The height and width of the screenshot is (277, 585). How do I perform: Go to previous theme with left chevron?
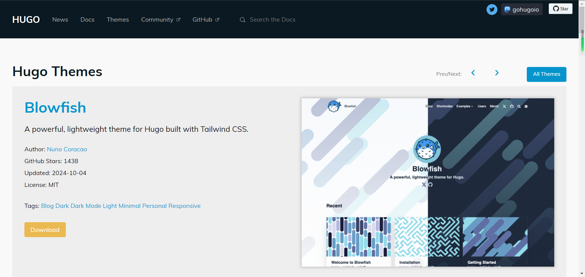[x=473, y=73]
